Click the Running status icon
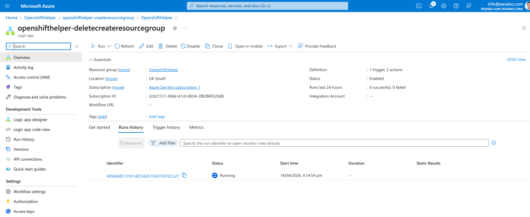The height and width of the screenshot is (217, 530). coord(214,176)
